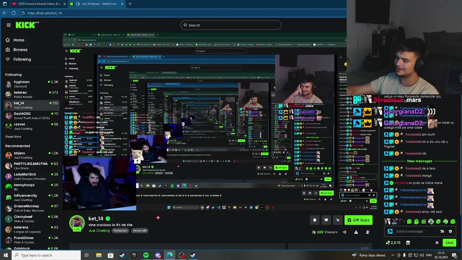The height and width of the screenshot is (260, 462).
Task: Open chat settings gear
Action: point(437,243)
